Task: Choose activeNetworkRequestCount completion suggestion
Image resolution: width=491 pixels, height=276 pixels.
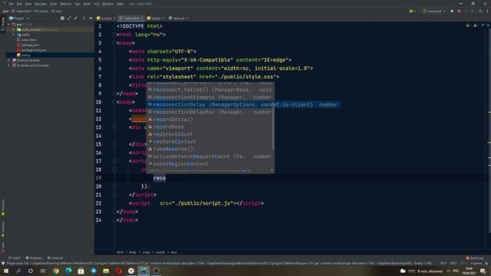Action: (x=210, y=156)
